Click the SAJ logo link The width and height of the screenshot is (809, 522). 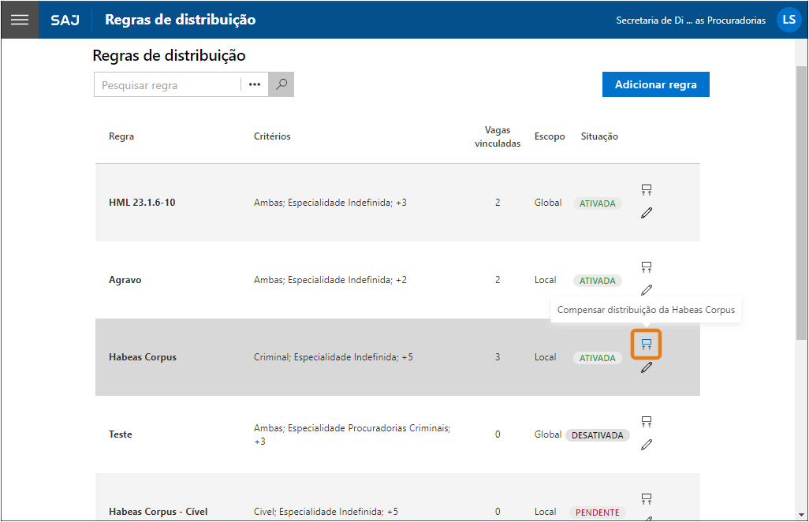(65, 20)
